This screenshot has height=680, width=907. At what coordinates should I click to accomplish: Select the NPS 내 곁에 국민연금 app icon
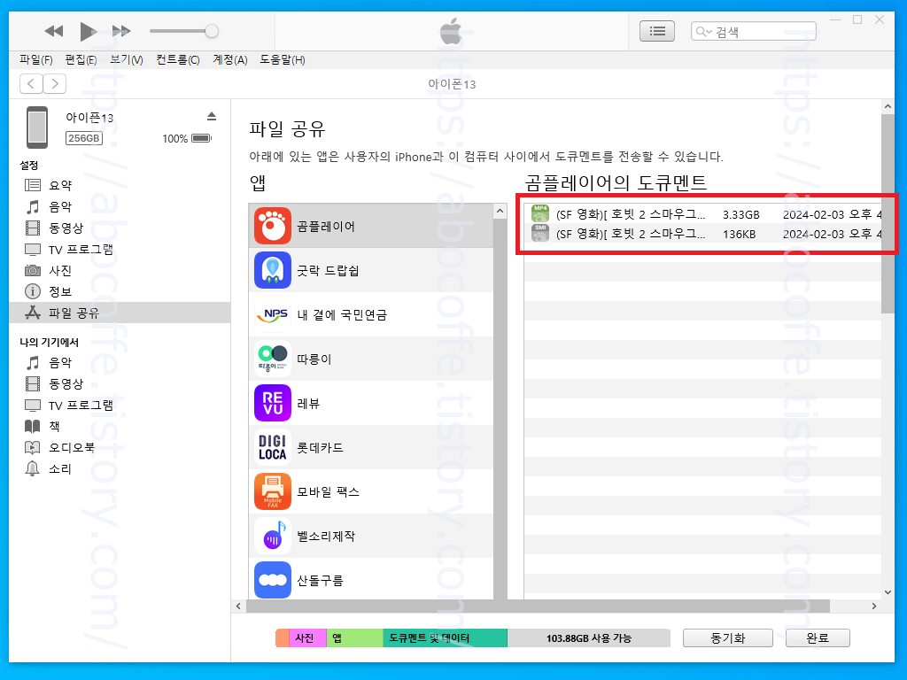pos(273,314)
